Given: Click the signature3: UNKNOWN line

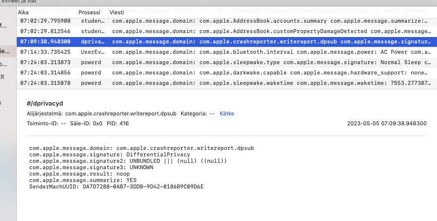Looking at the screenshot, I should (x=91, y=168).
